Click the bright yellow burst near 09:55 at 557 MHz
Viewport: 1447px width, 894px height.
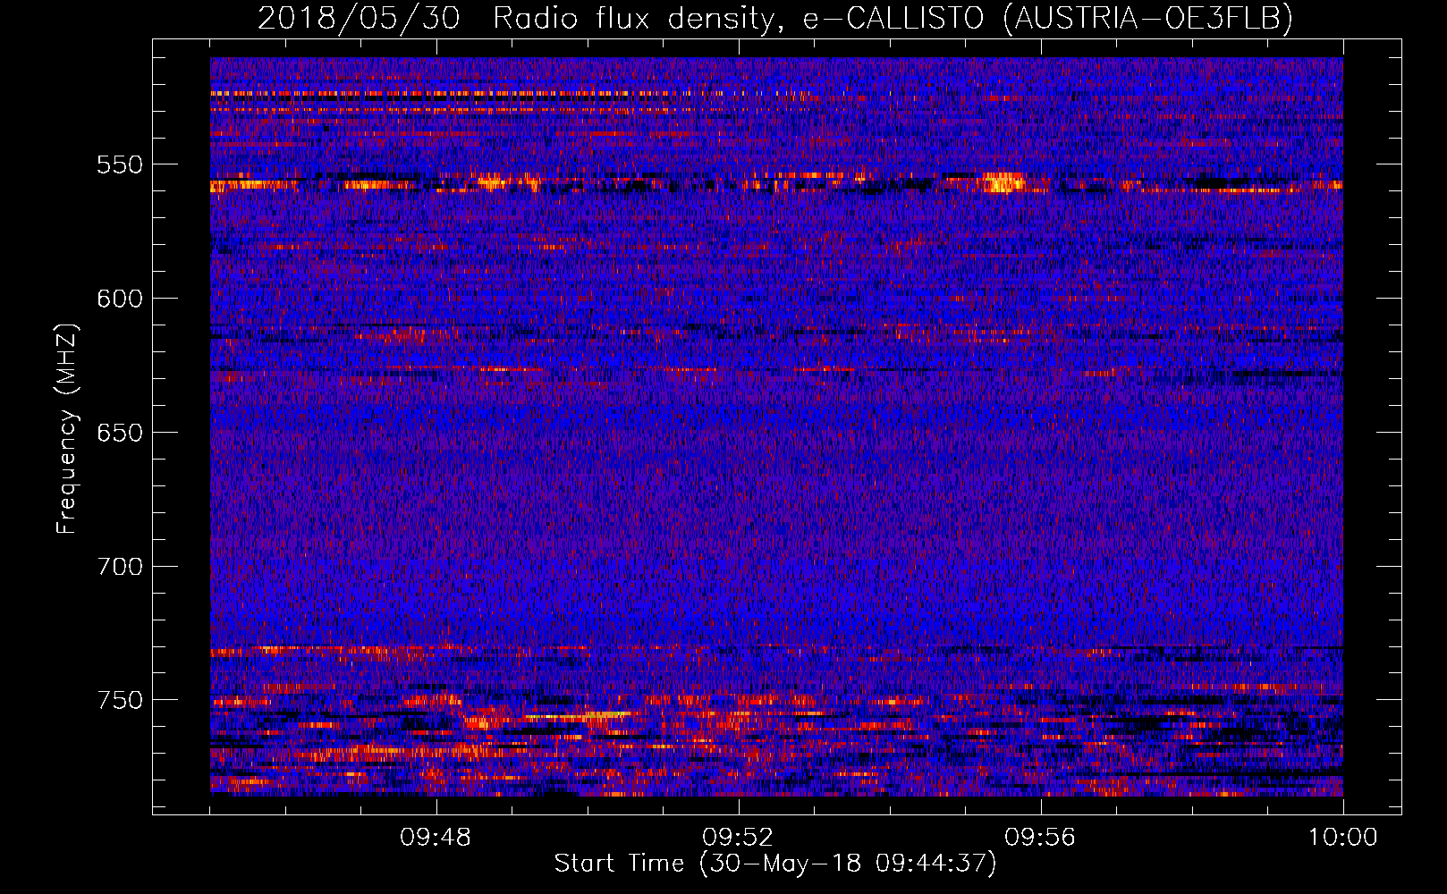click(x=1003, y=182)
